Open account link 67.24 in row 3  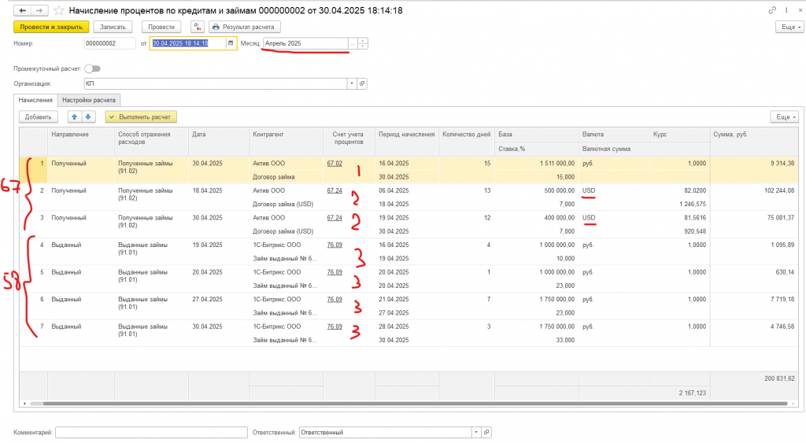334,218
